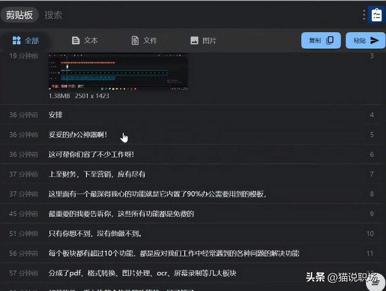Open the three-dot overflow menu
The height and width of the screenshot is (291, 386).
tap(364, 14)
